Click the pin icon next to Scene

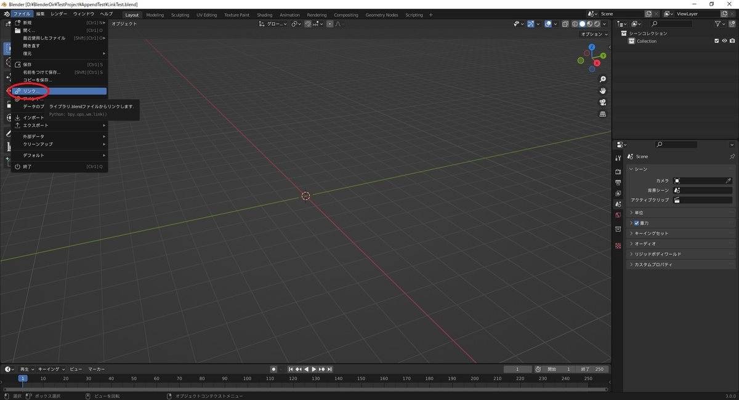point(732,156)
